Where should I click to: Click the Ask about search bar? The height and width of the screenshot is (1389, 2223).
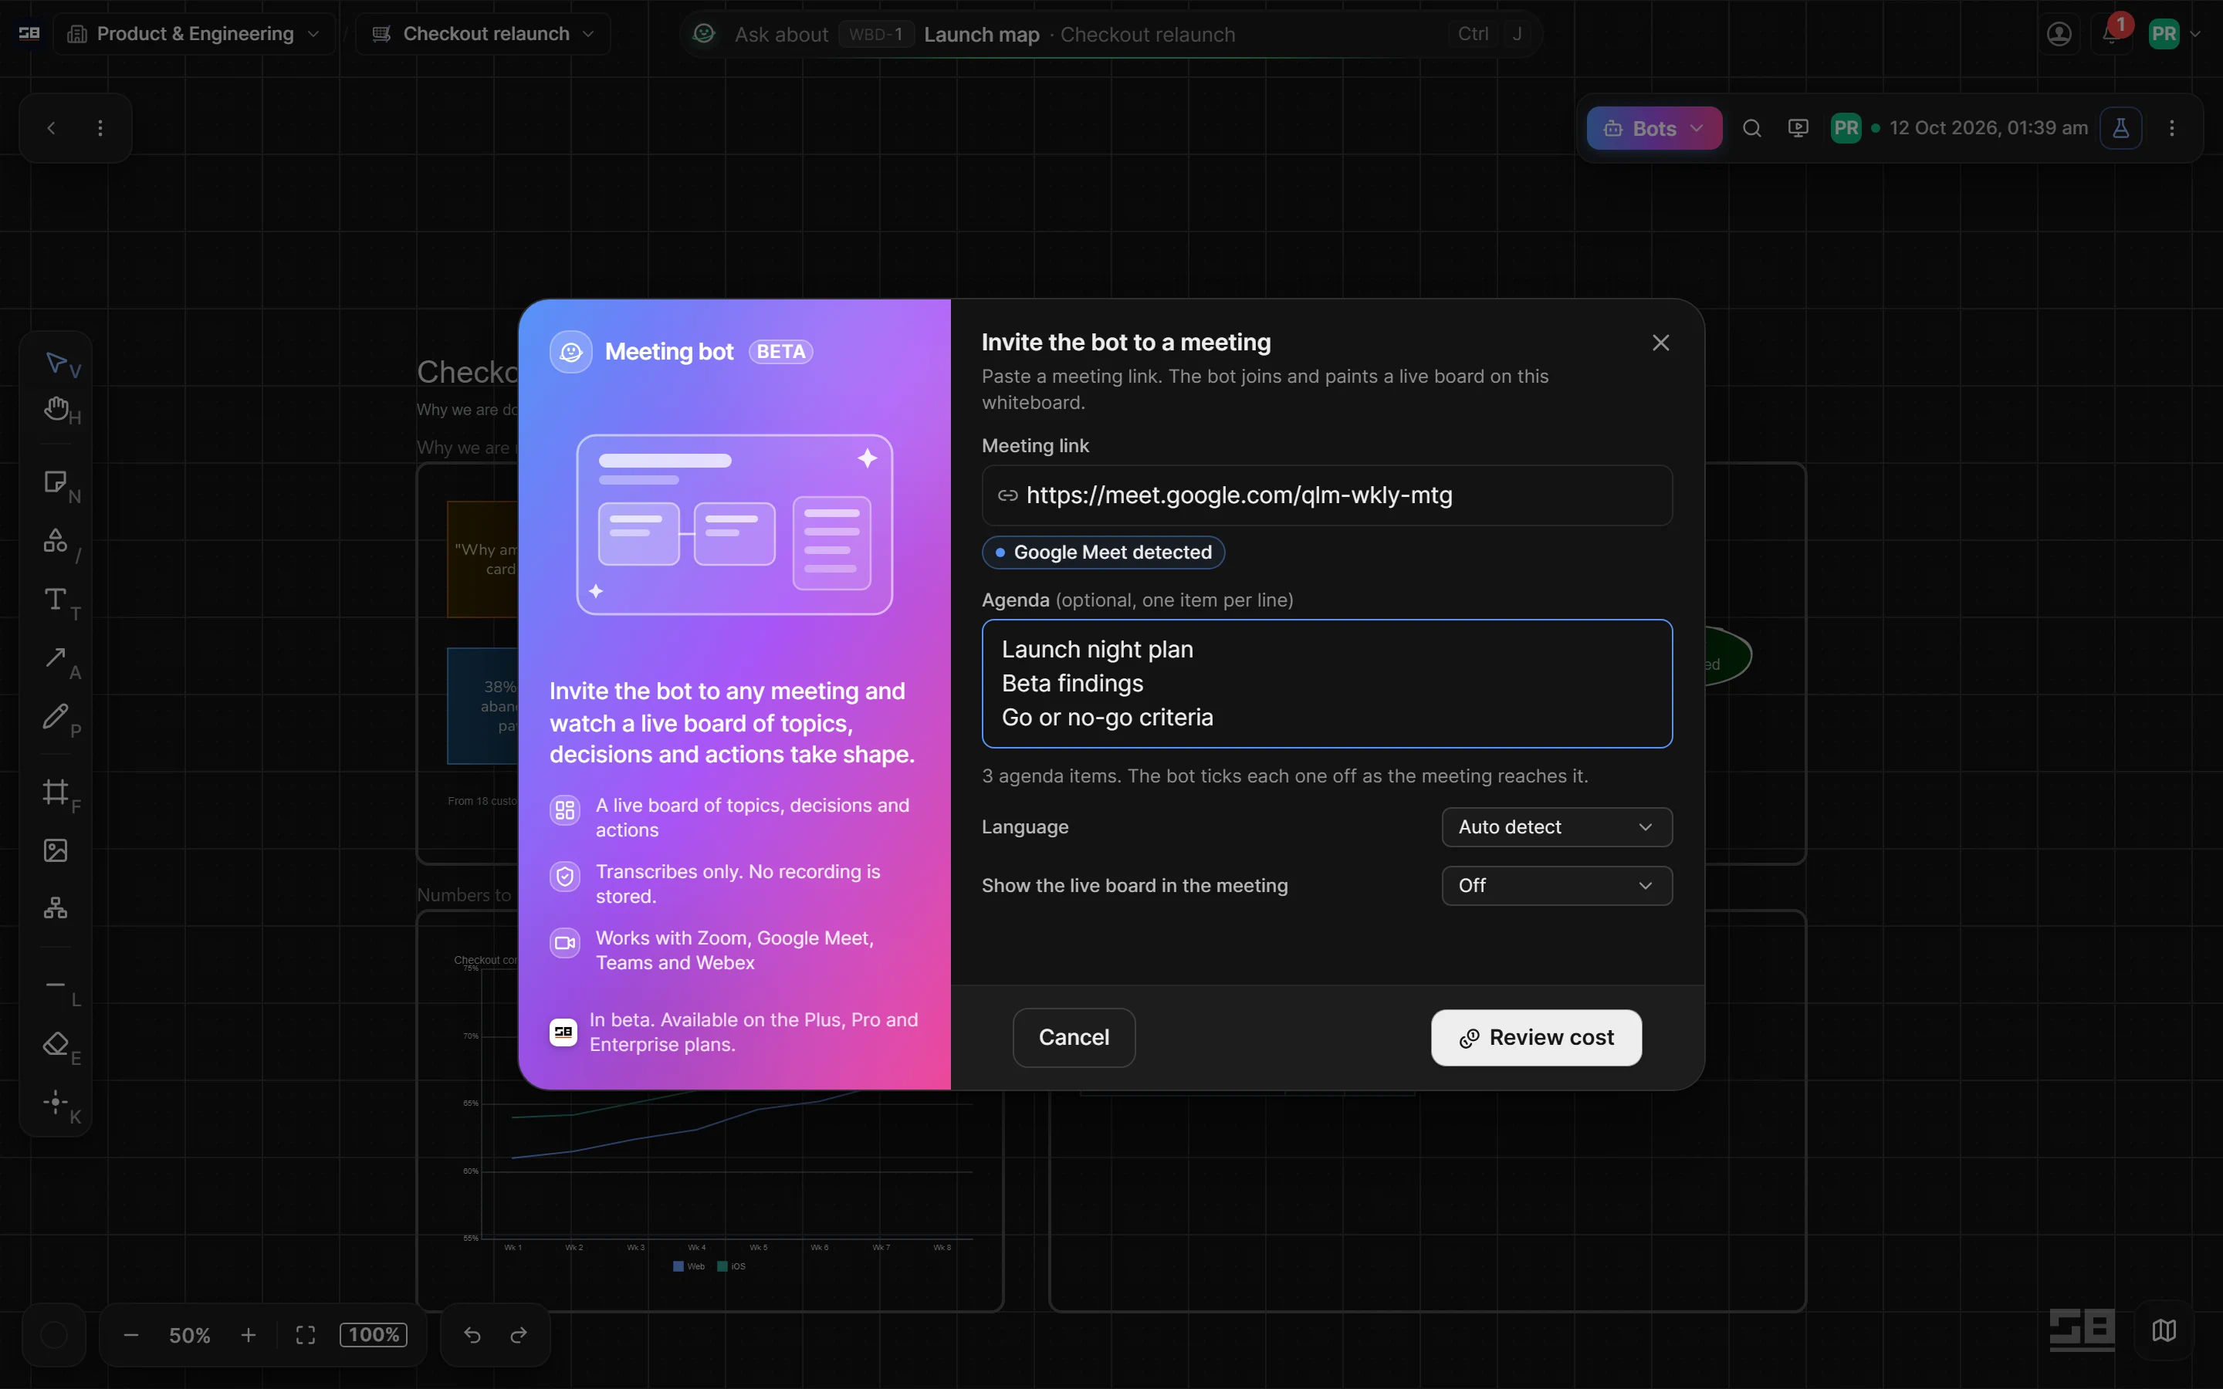point(1111,34)
